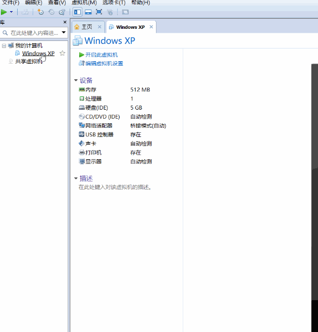Click the CD/DVD (IDE) disc icon

pos(82,116)
